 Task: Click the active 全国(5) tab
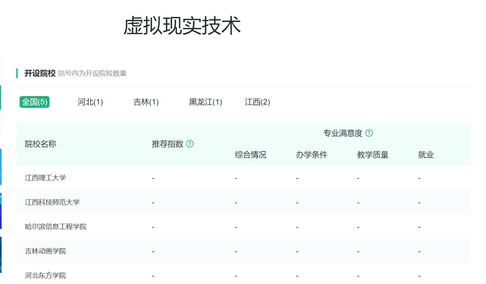[34, 102]
